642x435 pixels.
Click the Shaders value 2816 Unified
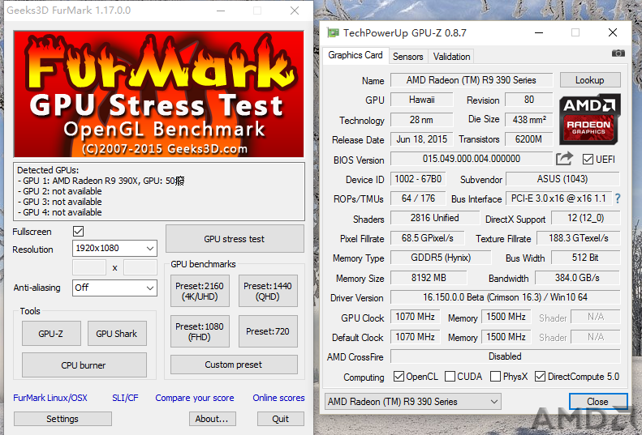tap(435, 218)
